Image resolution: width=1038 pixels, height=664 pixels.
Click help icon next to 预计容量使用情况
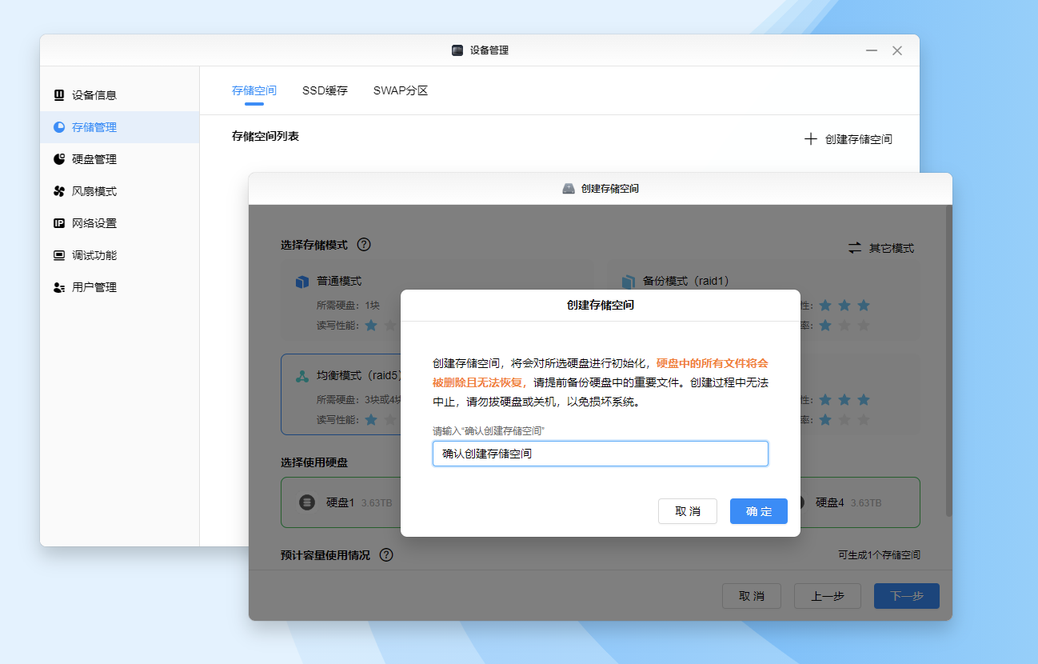386,555
